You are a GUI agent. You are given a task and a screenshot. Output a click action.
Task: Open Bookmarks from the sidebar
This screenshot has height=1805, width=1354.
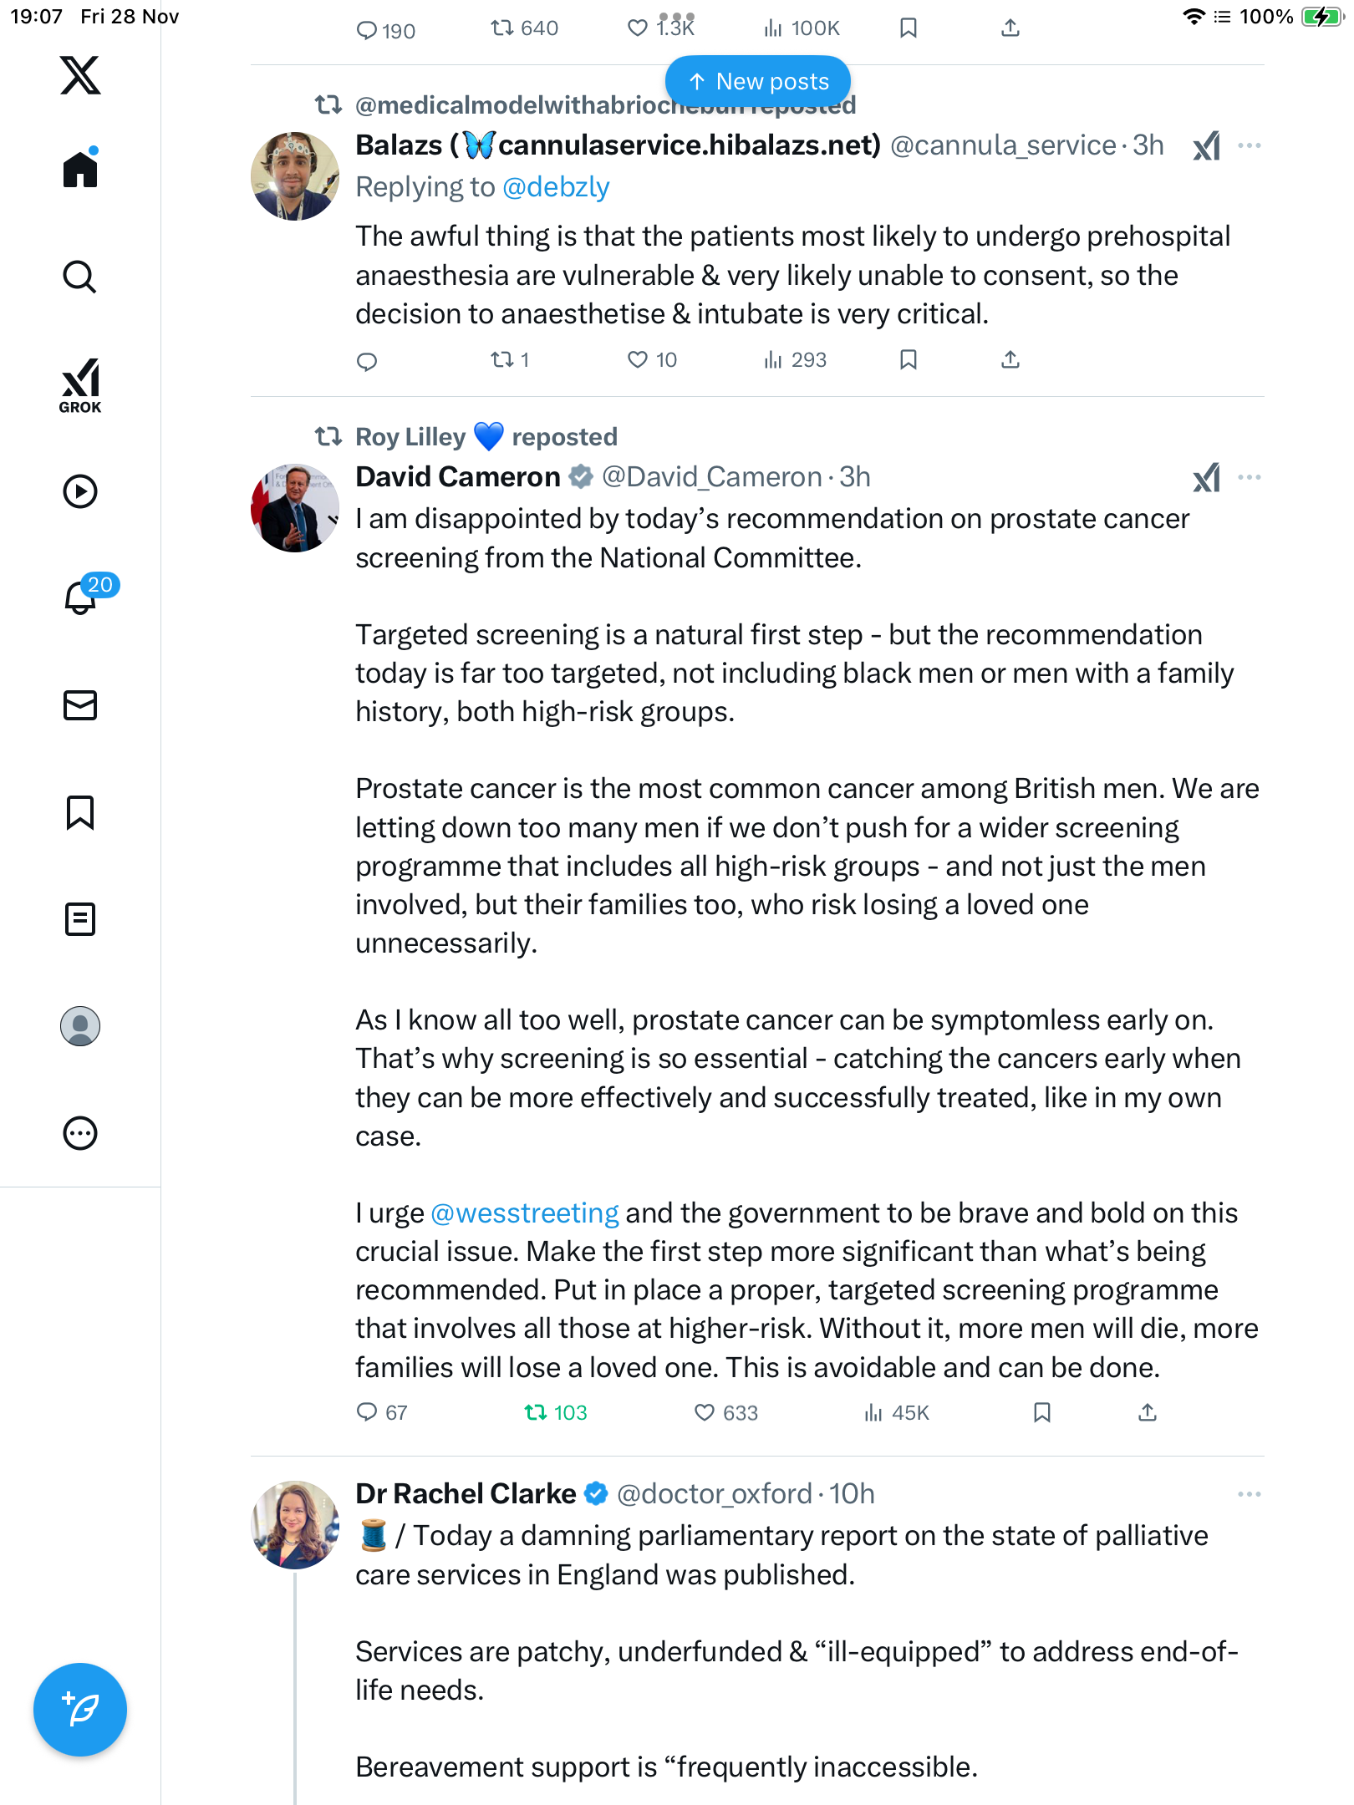[80, 812]
